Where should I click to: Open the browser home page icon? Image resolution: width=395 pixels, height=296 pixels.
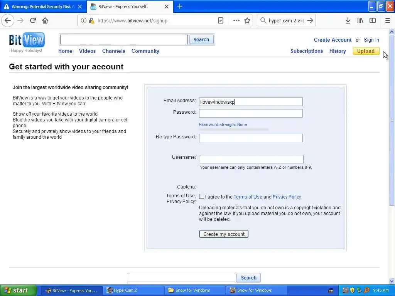tap(45, 21)
